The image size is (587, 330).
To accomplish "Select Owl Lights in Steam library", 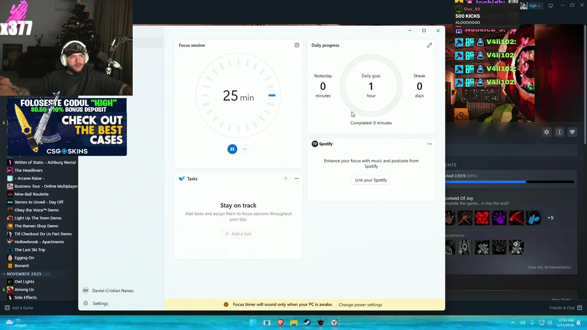I will click(24, 282).
